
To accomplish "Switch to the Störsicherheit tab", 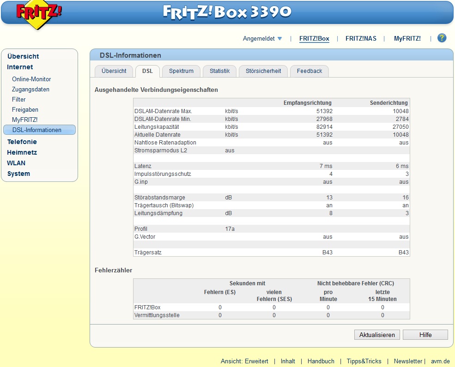I will [x=263, y=71].
